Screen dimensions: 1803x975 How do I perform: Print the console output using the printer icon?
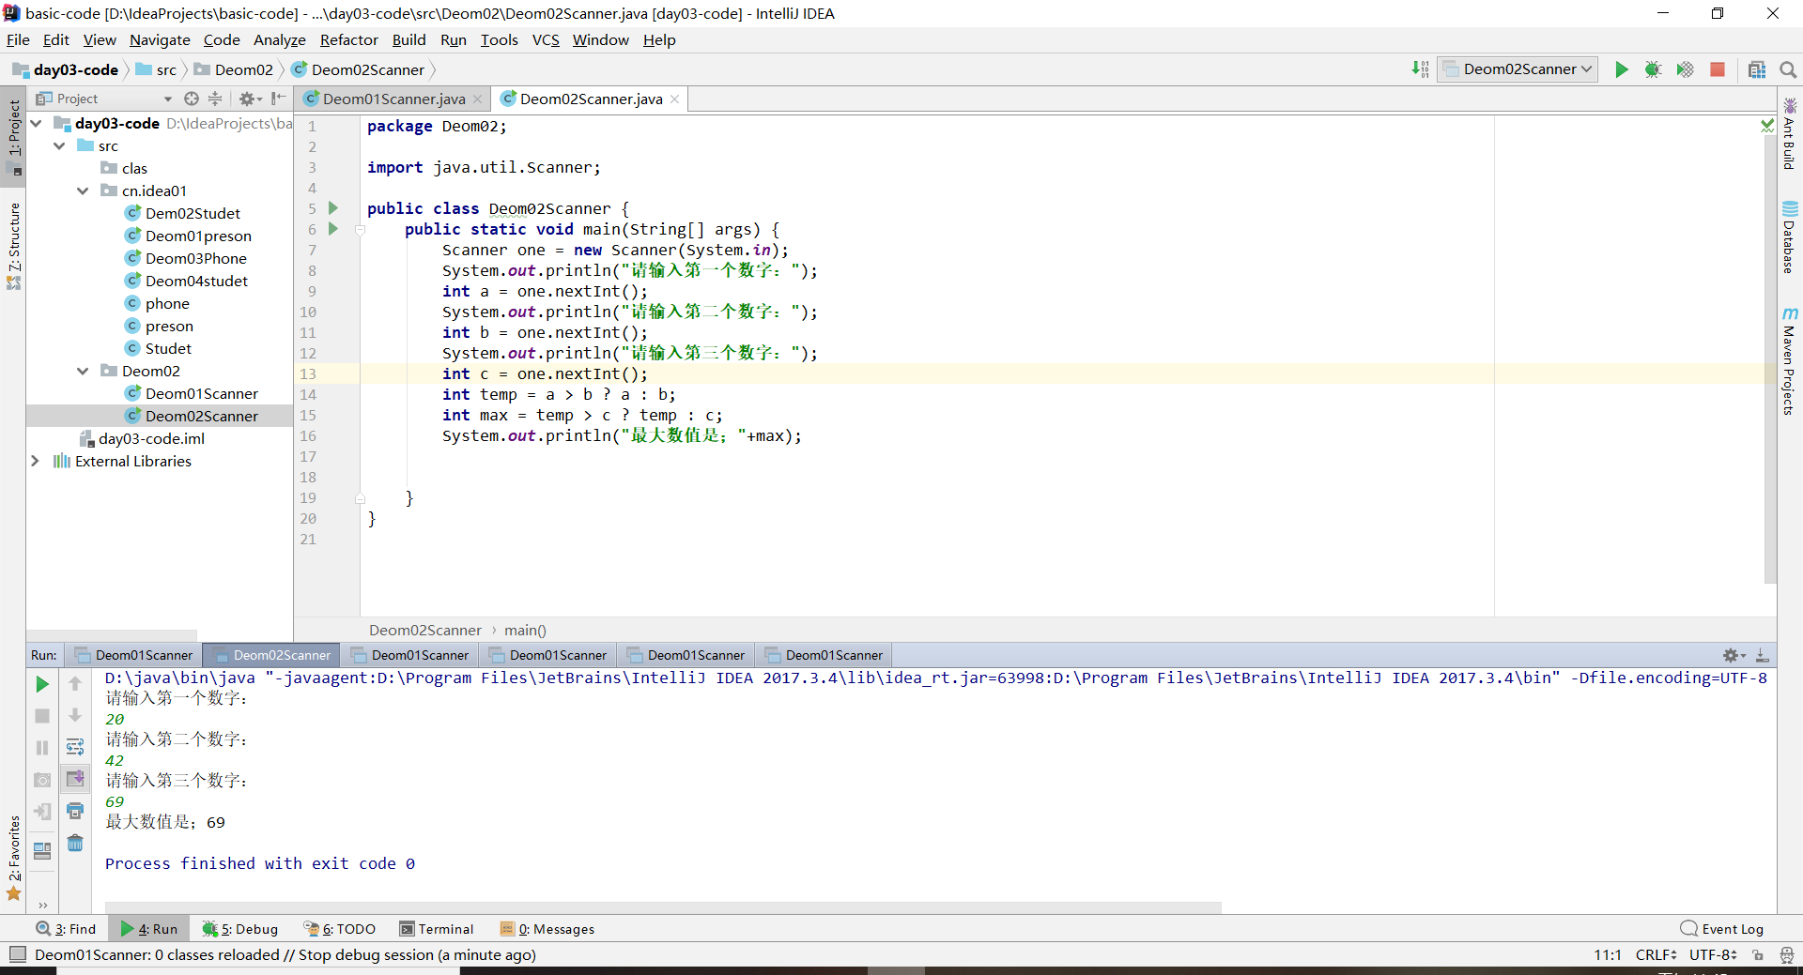pyautogui.click(x=75, y=811)
